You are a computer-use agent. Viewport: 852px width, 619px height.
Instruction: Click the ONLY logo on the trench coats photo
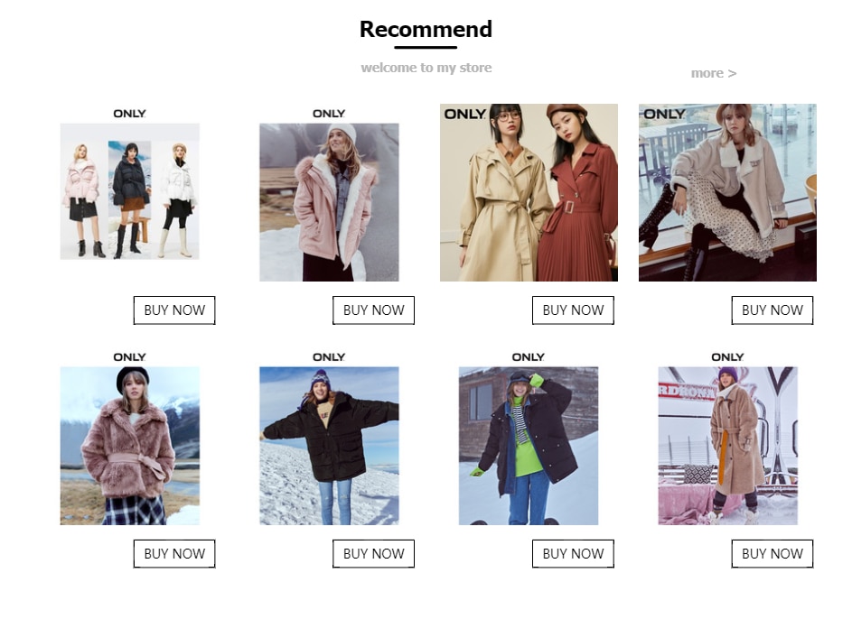pyautogui.click(x=465, y=114)
